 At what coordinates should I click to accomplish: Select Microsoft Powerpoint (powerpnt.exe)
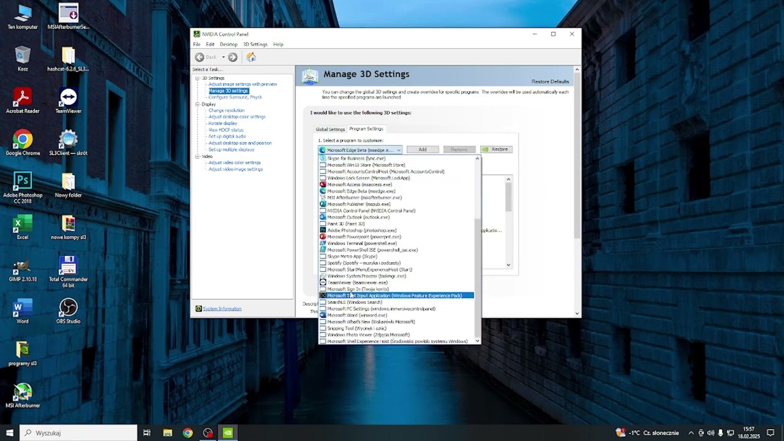396,236
